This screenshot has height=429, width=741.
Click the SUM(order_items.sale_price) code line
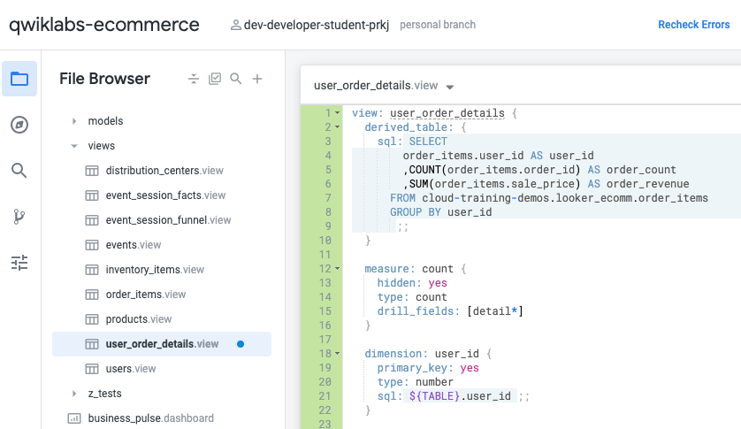(x=546, y=184)
